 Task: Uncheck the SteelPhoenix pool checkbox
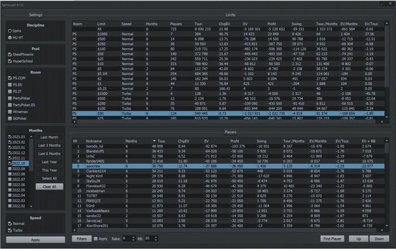(x=10, y=54)
